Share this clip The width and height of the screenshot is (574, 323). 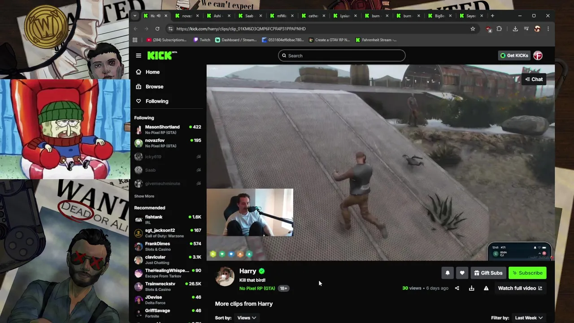457,288
